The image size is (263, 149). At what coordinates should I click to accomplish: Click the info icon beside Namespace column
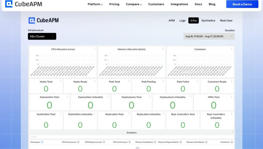click(x=42, y=142)
